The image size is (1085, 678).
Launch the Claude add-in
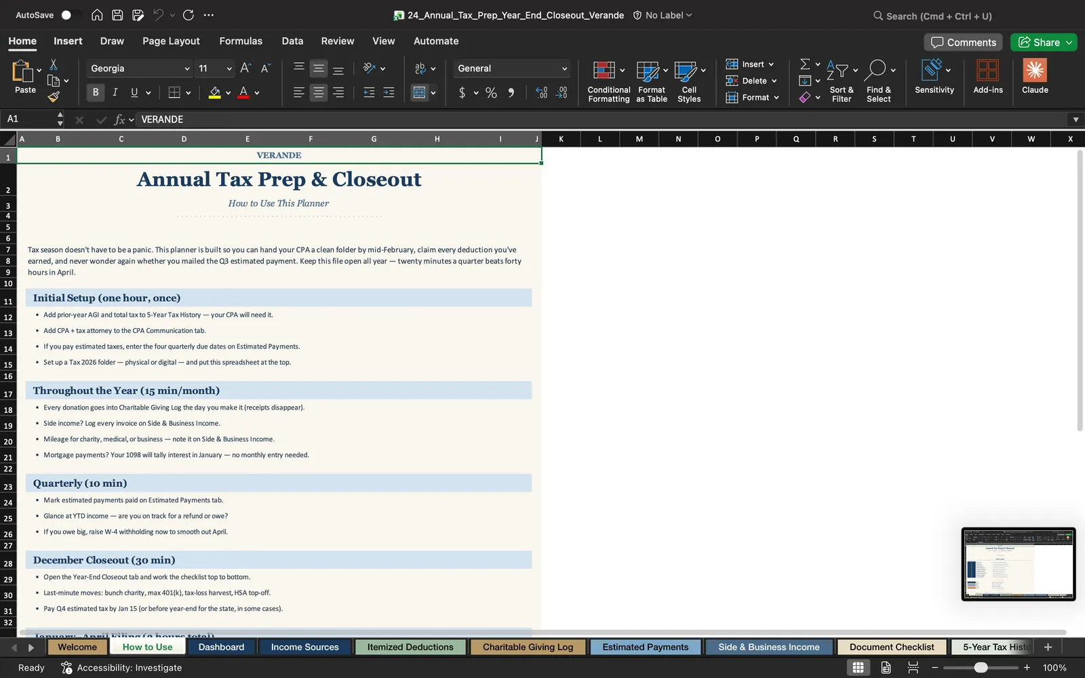point(1035,76)
